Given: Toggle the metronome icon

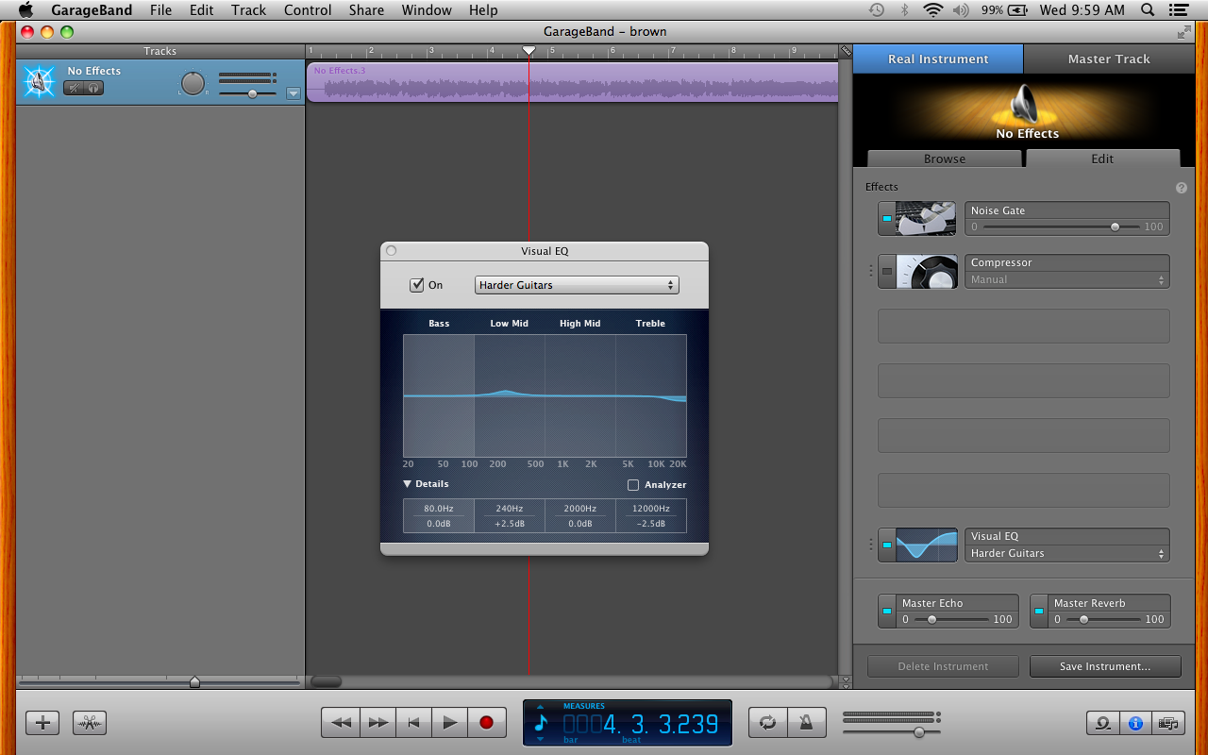Looking at the screenshot, I should tap(806, 723).
